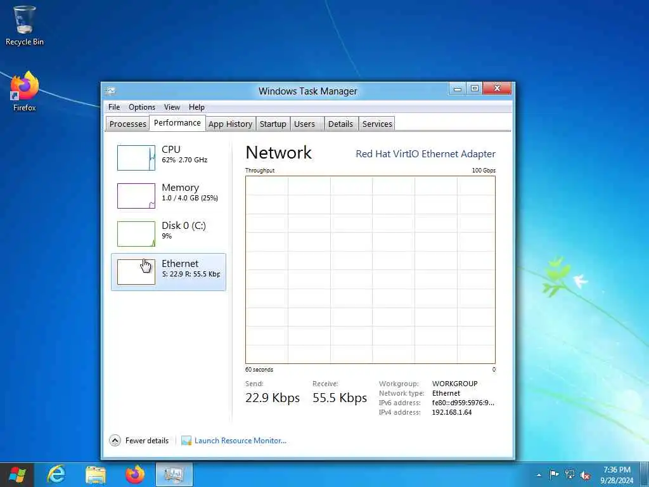
Task: Open the Help menu
Action: coord(196,107)
